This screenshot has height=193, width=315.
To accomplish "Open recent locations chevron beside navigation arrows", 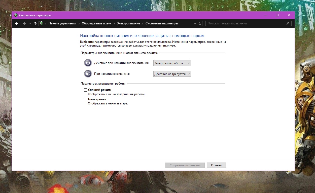I will pos(30,23).
